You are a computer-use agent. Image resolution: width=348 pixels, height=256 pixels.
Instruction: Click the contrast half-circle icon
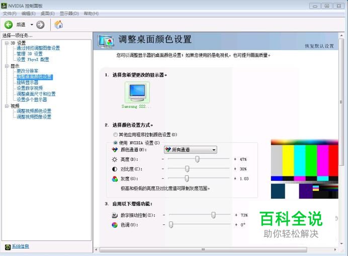(115, 169)
